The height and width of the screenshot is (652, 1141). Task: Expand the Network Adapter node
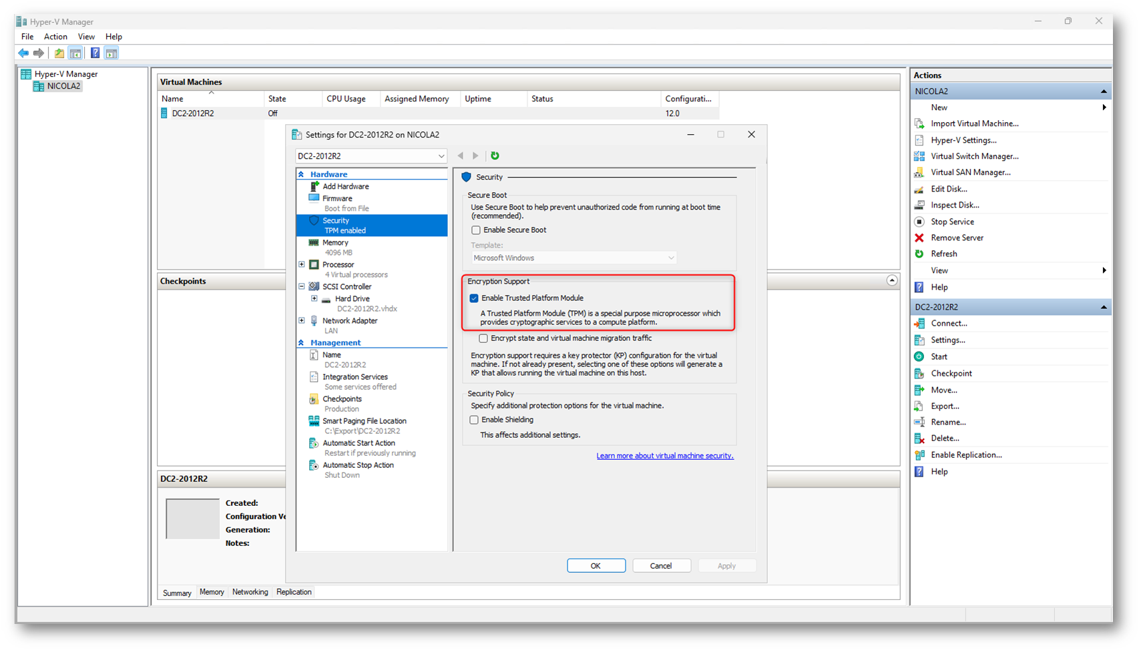coord(302,320)
